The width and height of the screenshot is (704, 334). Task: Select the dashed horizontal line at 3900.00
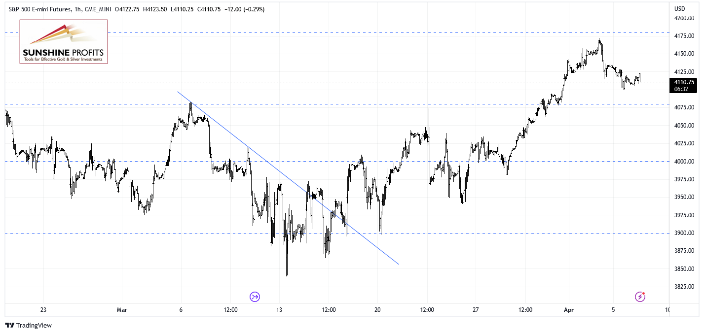click(x=335, y=233)
